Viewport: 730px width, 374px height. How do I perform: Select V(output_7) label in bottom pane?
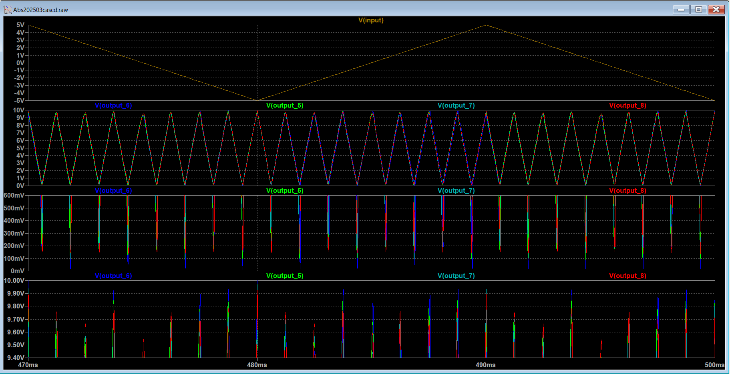click(456, 276)
